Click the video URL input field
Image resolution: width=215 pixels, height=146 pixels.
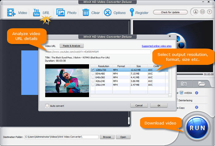[98, 52]
